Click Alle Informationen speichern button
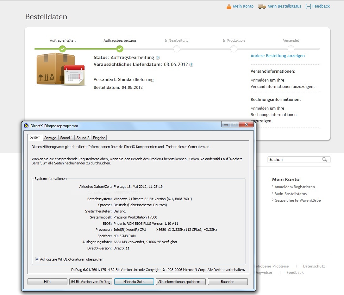This screenshot has height=295, width=344. coord(181,282)
